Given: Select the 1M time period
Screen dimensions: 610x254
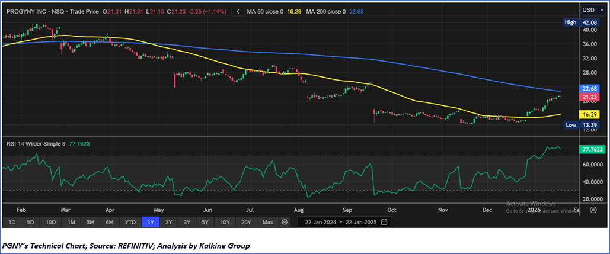Looking at the screenshot, I should pyautogui.click(x=71, y=222).
